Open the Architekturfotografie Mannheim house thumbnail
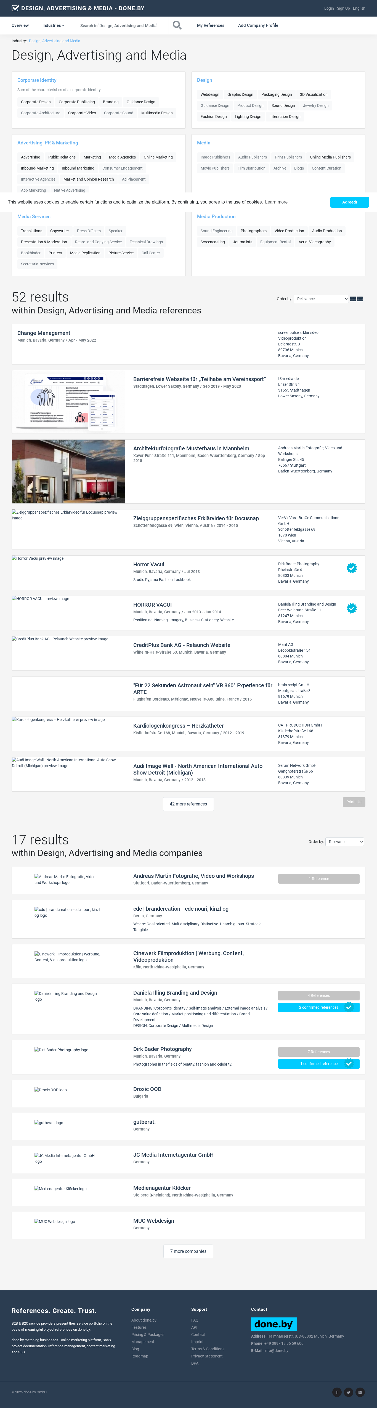Image resolution: width=377 pixels, height=1408 pixels. pyautogui.click(x=68, y=471)
